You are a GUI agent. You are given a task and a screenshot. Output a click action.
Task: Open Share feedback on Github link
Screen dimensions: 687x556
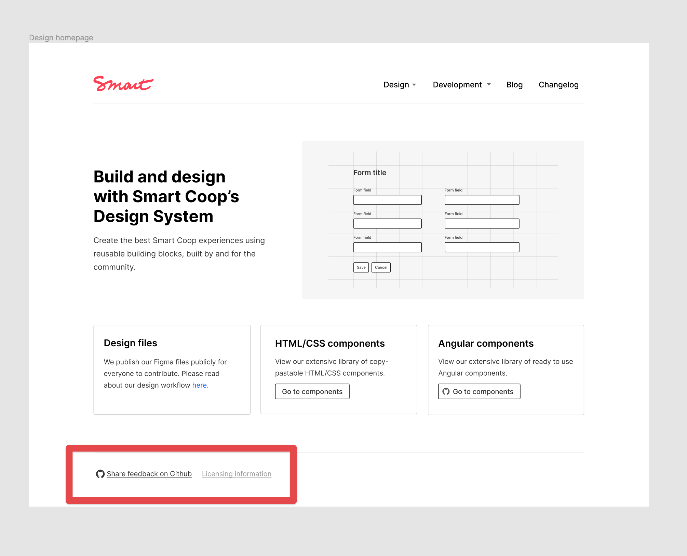coord(149,474)
